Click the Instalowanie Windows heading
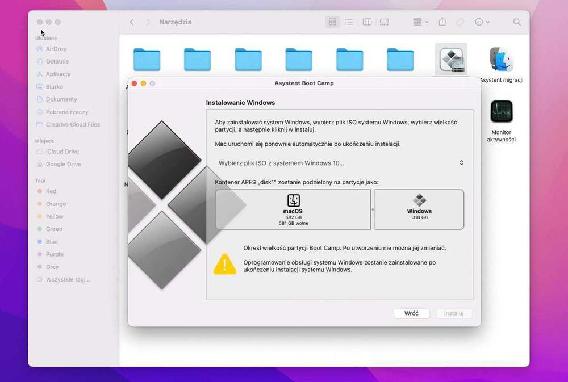This screenshot has height=382, width=568. click(240, 103)
